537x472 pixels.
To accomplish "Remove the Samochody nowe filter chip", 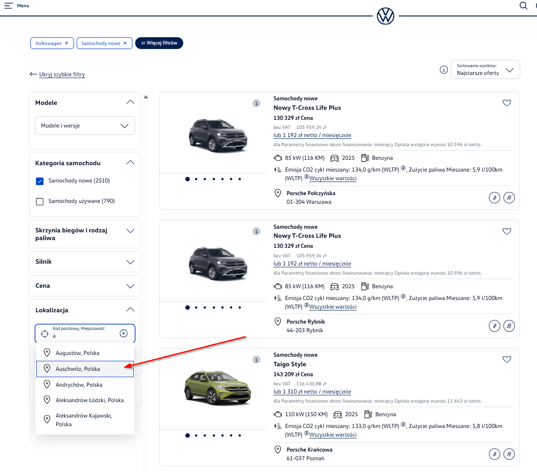I will pyautogui.click(x=125, y=43).
